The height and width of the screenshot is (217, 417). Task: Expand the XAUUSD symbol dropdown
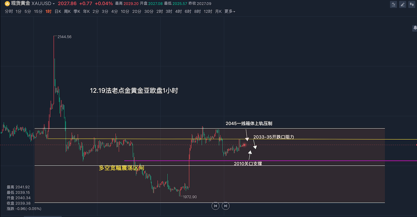(x=53, y=4)
